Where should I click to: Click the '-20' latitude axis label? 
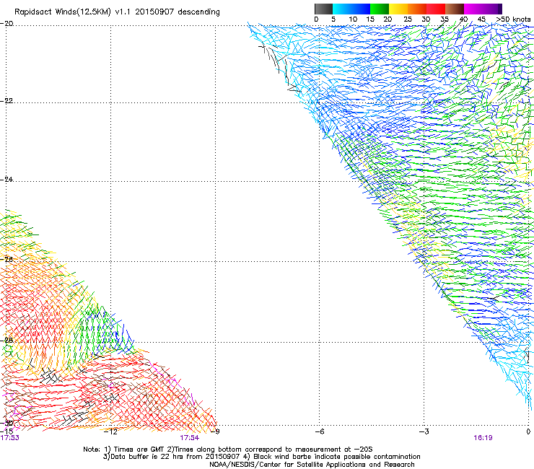pyautogui.click(x=7, y=24)
